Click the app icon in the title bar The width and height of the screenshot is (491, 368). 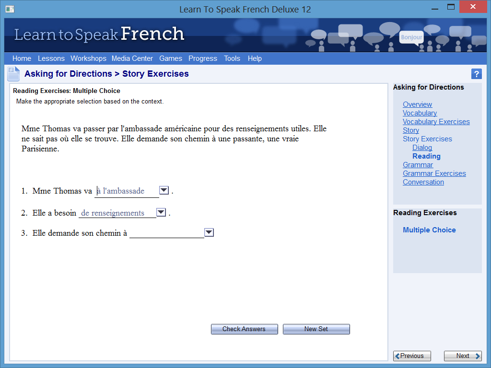[x=10, y=9]
